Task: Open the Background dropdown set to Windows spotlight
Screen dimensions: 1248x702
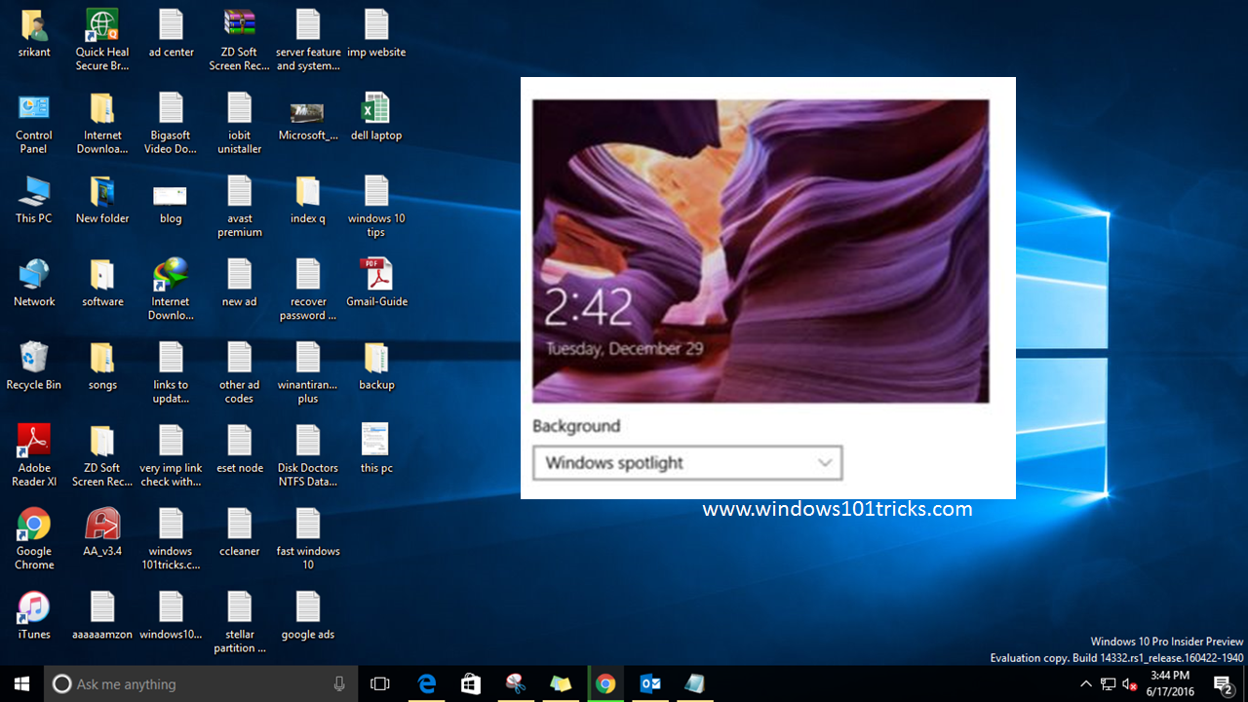Action: click(x=687, y=462)
